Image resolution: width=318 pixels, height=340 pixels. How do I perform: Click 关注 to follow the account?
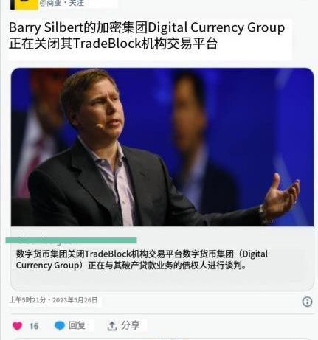[77, 3]
